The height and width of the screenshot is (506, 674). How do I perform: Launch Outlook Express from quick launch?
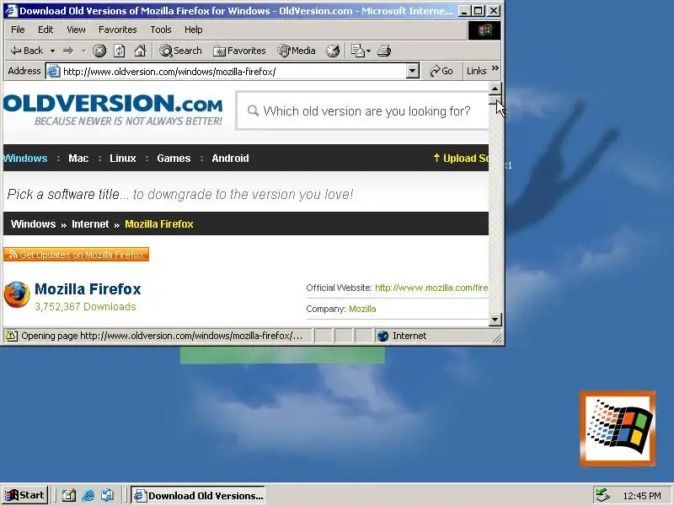click(108, 496)
